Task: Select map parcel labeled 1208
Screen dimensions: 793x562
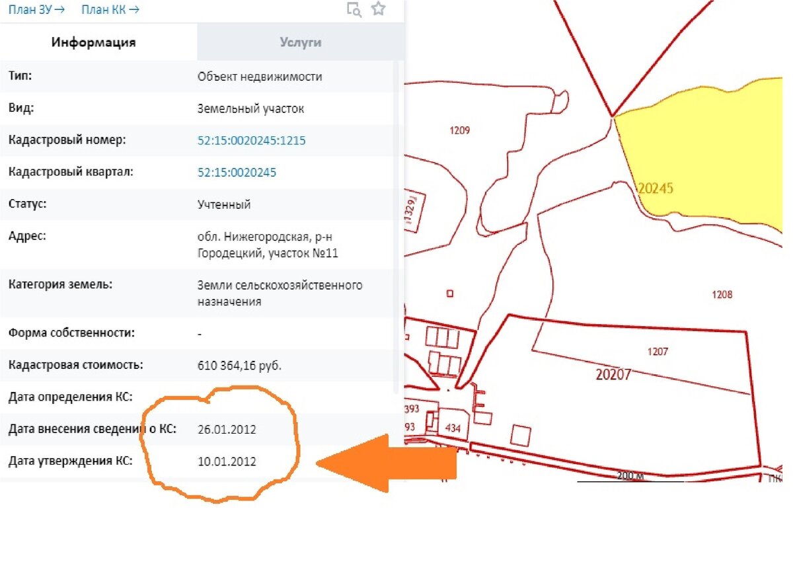Action: 721,293
